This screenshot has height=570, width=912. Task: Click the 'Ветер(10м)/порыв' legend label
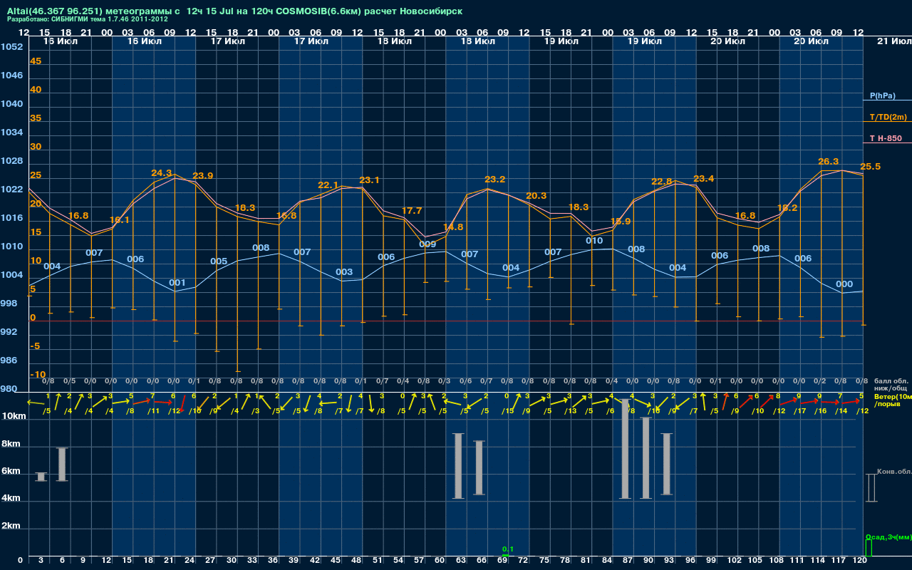tap(892, 400)
